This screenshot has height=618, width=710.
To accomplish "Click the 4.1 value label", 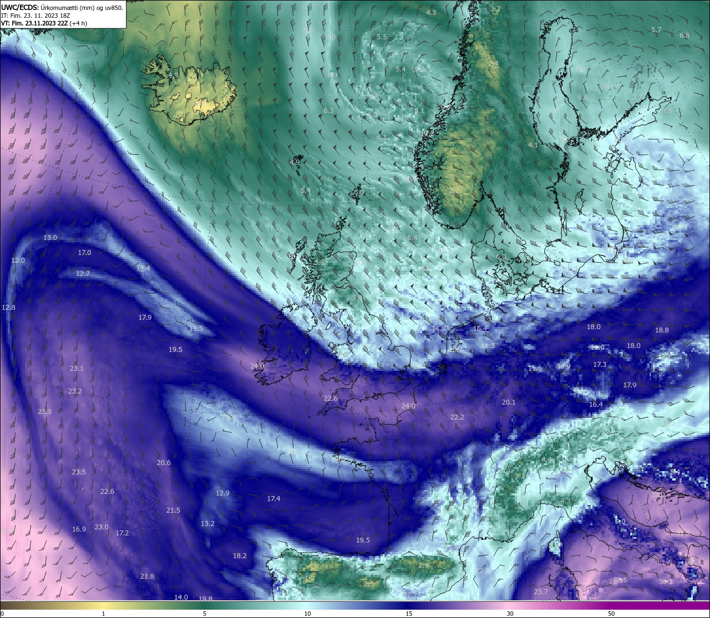I will (533, 145).
